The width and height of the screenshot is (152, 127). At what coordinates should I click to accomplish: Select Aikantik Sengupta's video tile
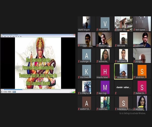87,24
